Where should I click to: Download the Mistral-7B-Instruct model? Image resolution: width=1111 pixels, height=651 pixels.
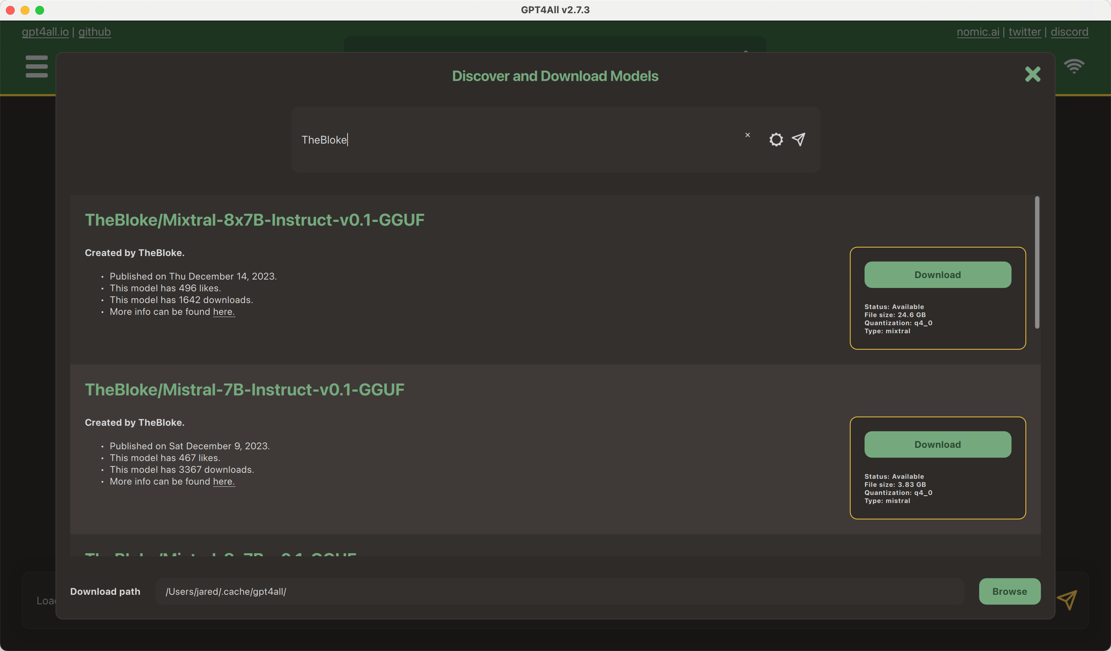point(937,445)
